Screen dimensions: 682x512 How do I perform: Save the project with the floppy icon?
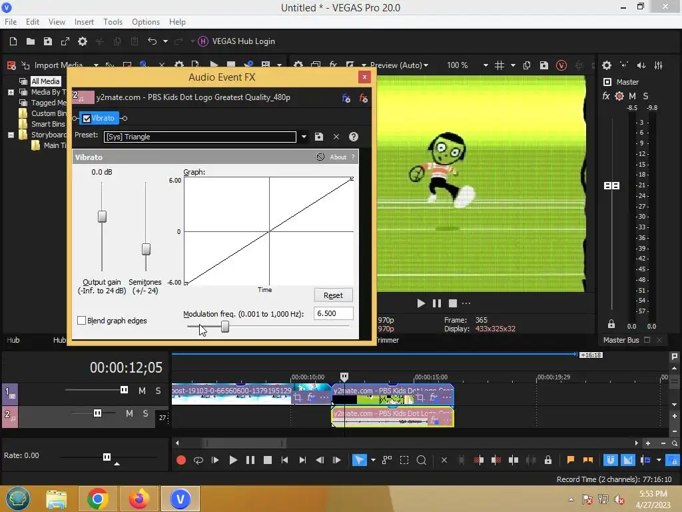point(48,41)
